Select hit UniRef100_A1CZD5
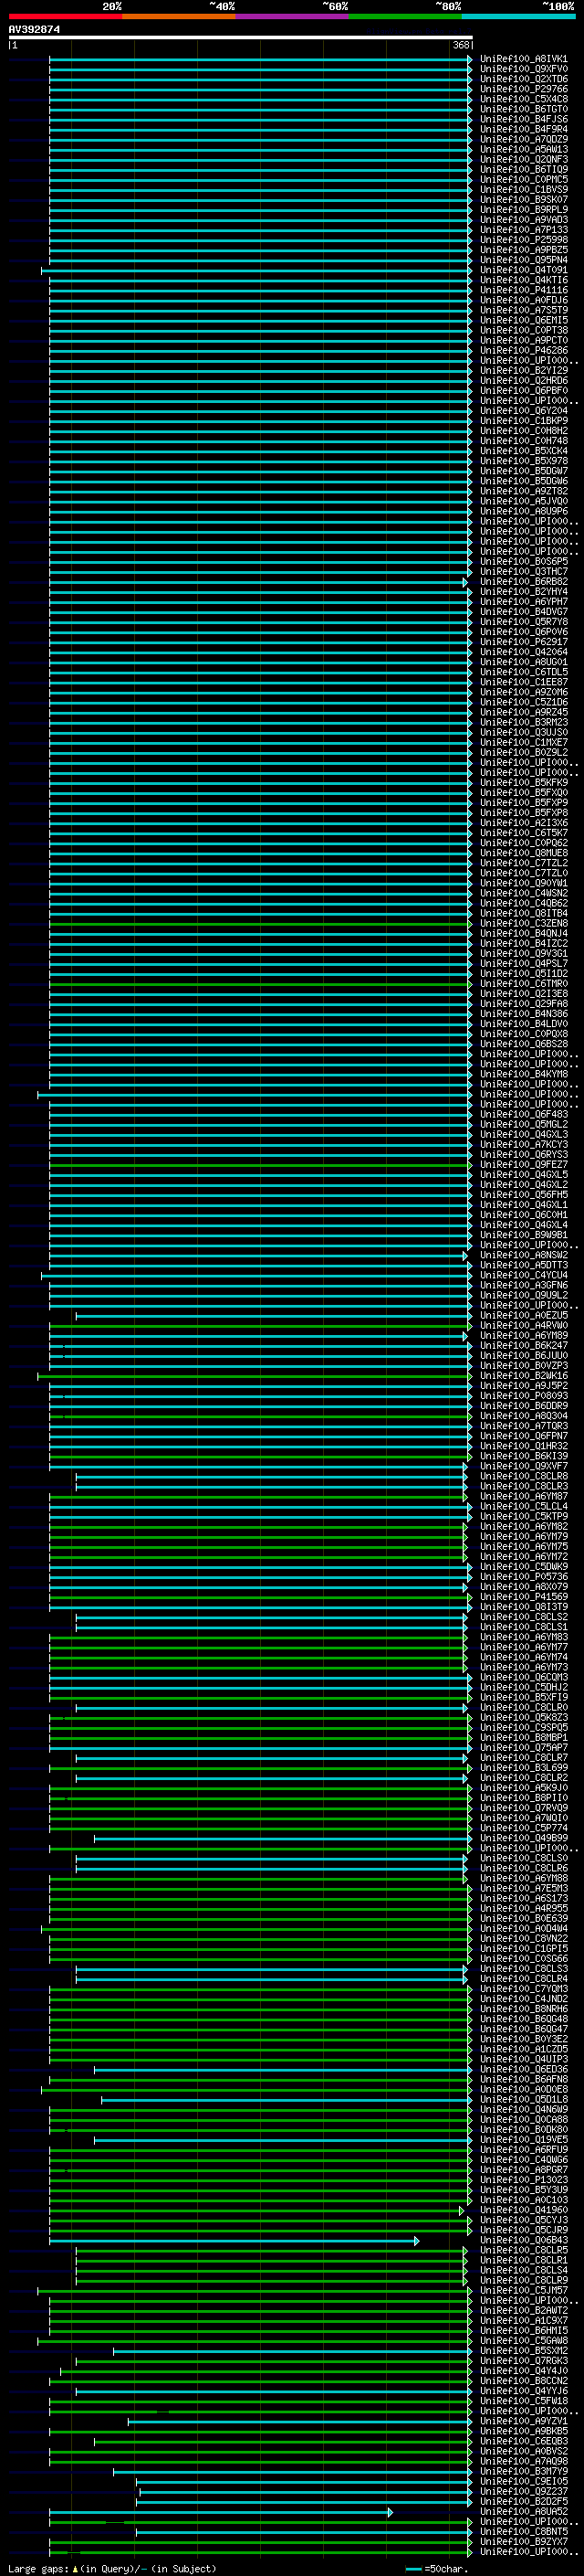Viewport: 584px width, 2576px height. tap(523, 2049)
